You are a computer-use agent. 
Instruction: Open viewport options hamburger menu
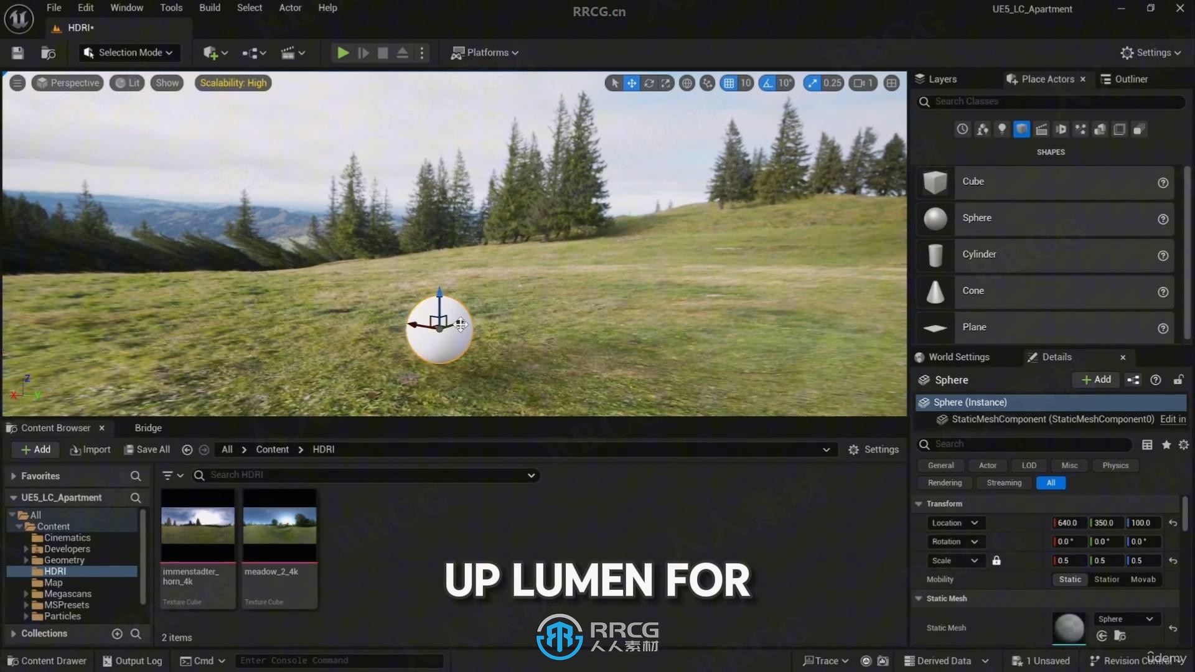pyautogui.click(x=17, y=83)
